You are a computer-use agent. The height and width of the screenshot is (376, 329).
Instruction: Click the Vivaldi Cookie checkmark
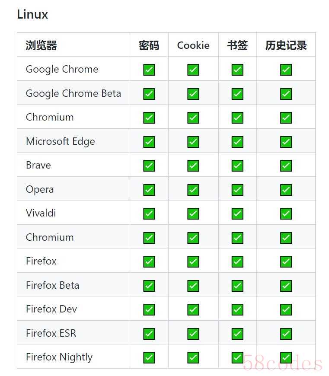point(193,213)
